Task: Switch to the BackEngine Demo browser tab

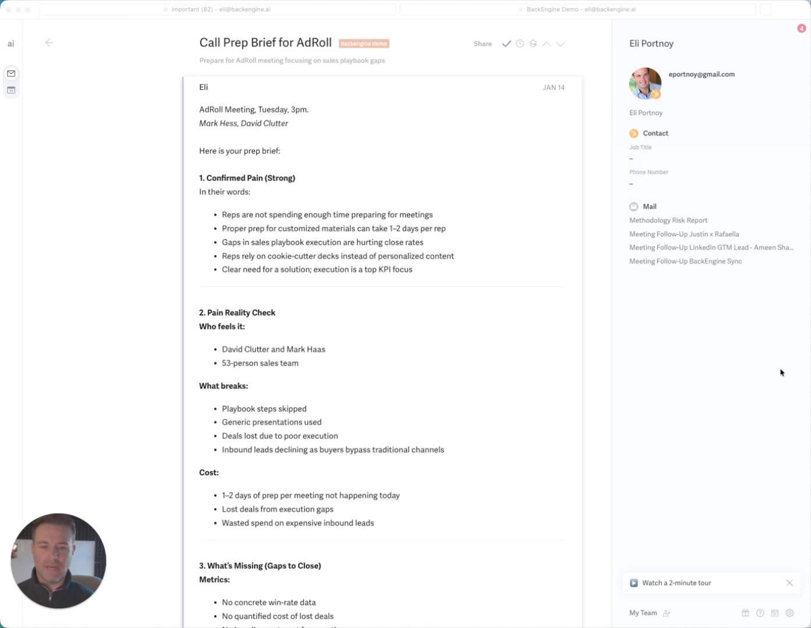Action: 578,9
